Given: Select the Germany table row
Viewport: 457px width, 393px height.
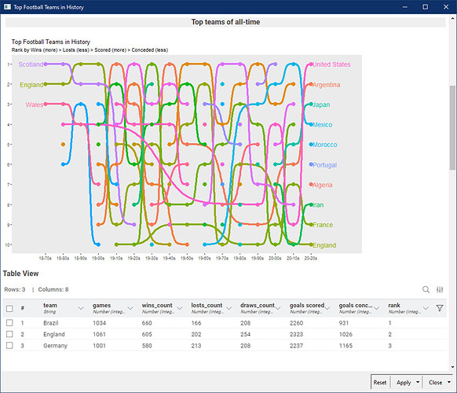Looking at the screenshot, I should [225, 345].
